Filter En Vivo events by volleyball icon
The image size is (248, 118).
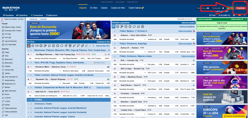(58, 46)
